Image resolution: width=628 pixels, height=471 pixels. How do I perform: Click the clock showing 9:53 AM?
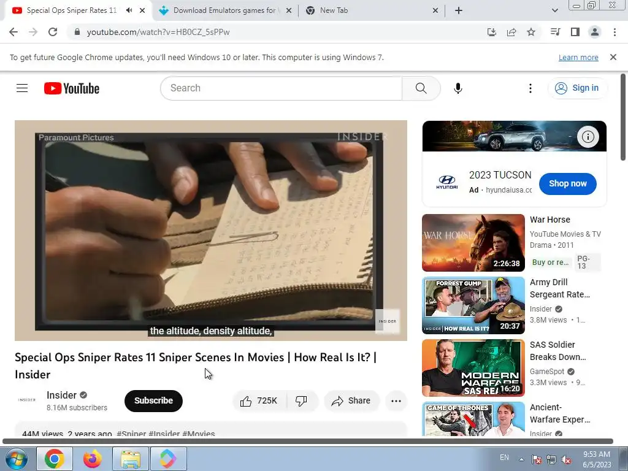tap(597, 454)
